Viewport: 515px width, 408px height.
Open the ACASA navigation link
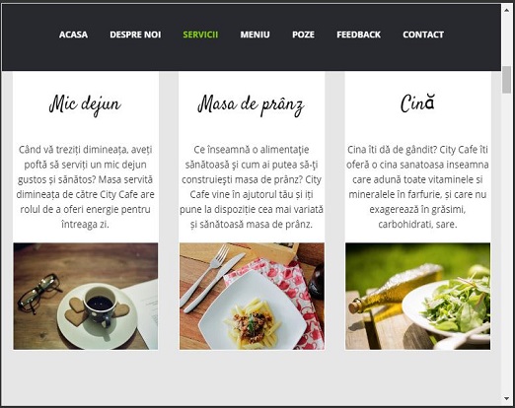(x=73, y=34)
